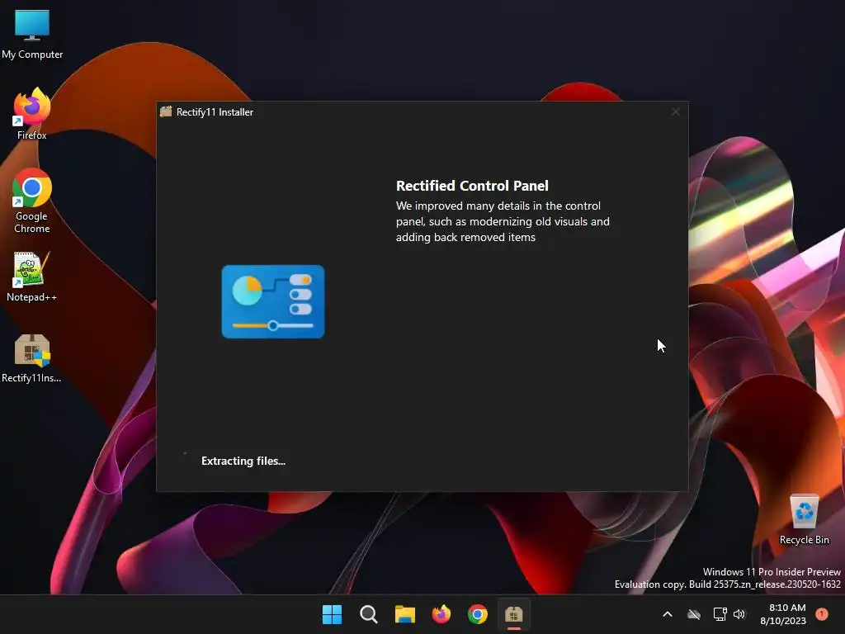Launch Chrome from the taskbar
This screenshot has width=845, height=634.
point(478,614)
